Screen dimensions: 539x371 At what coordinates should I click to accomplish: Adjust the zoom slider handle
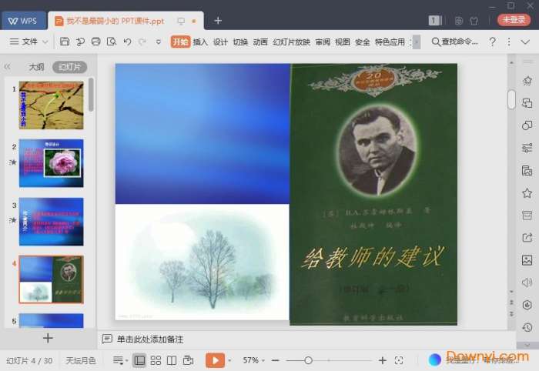click(308, 360)
